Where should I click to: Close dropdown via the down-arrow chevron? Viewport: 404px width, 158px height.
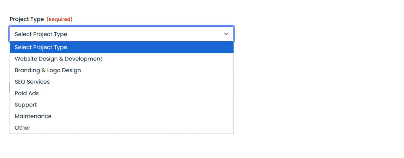(x=226, y=34)
